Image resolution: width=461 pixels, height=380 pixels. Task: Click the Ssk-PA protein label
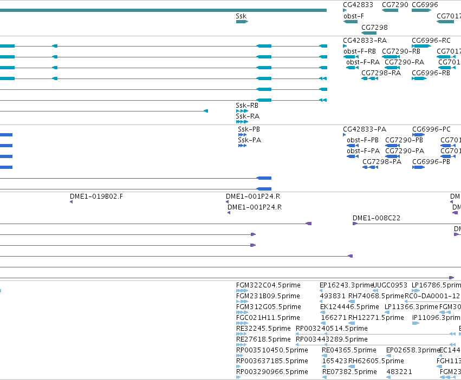point(249,140)
